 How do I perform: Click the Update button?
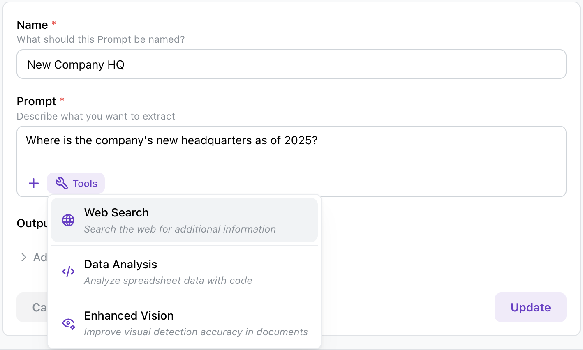(x=530, y=307)
